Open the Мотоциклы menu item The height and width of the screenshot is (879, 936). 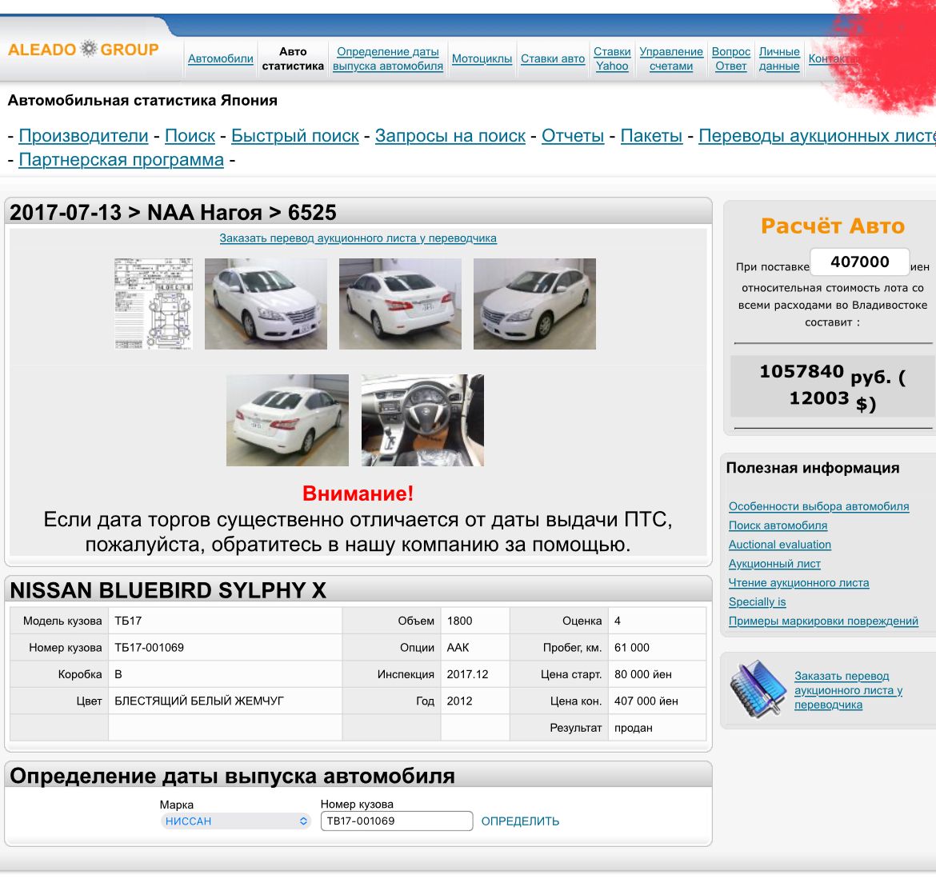(482, 58)
